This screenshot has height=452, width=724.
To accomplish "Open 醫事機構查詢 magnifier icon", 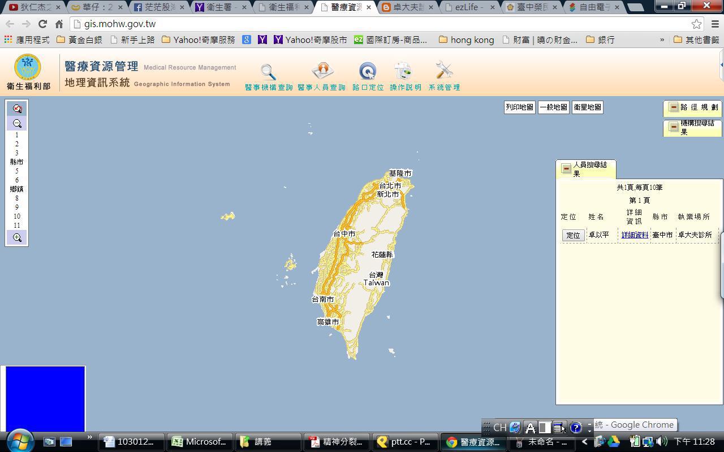I will (268, 72).
